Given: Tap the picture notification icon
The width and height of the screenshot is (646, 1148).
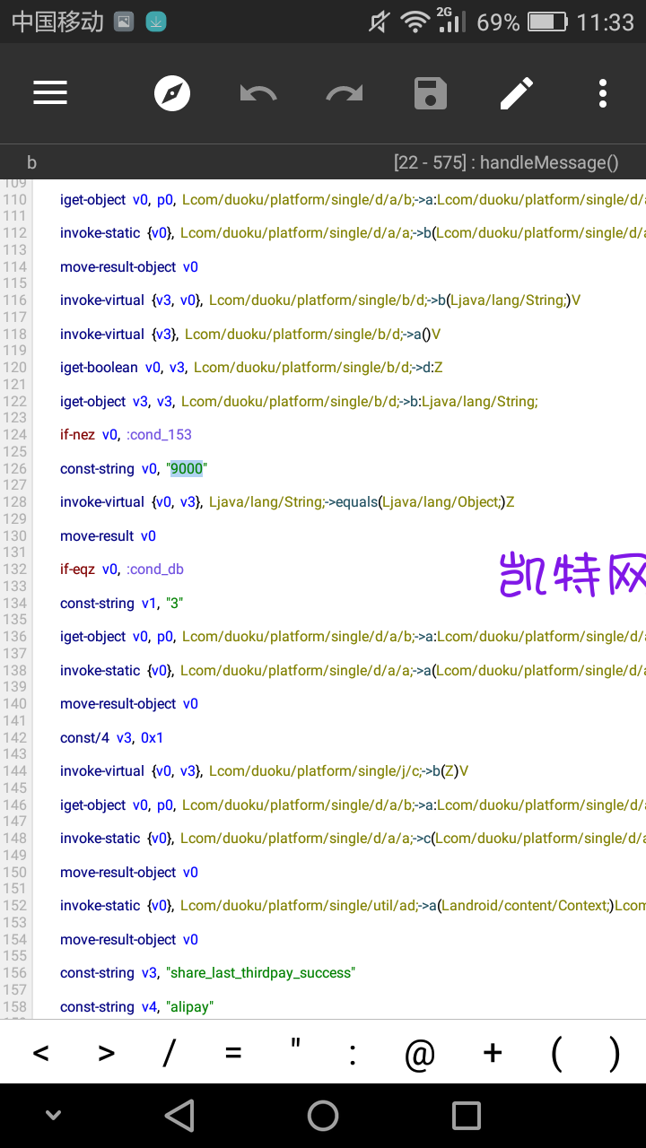Looking at the screenshot, I should (124, 22).
